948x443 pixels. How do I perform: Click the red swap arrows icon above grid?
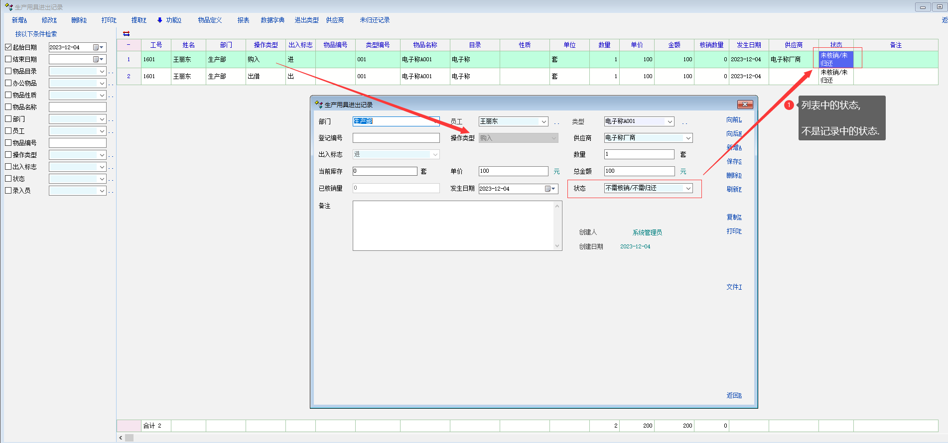pos(126,34)
